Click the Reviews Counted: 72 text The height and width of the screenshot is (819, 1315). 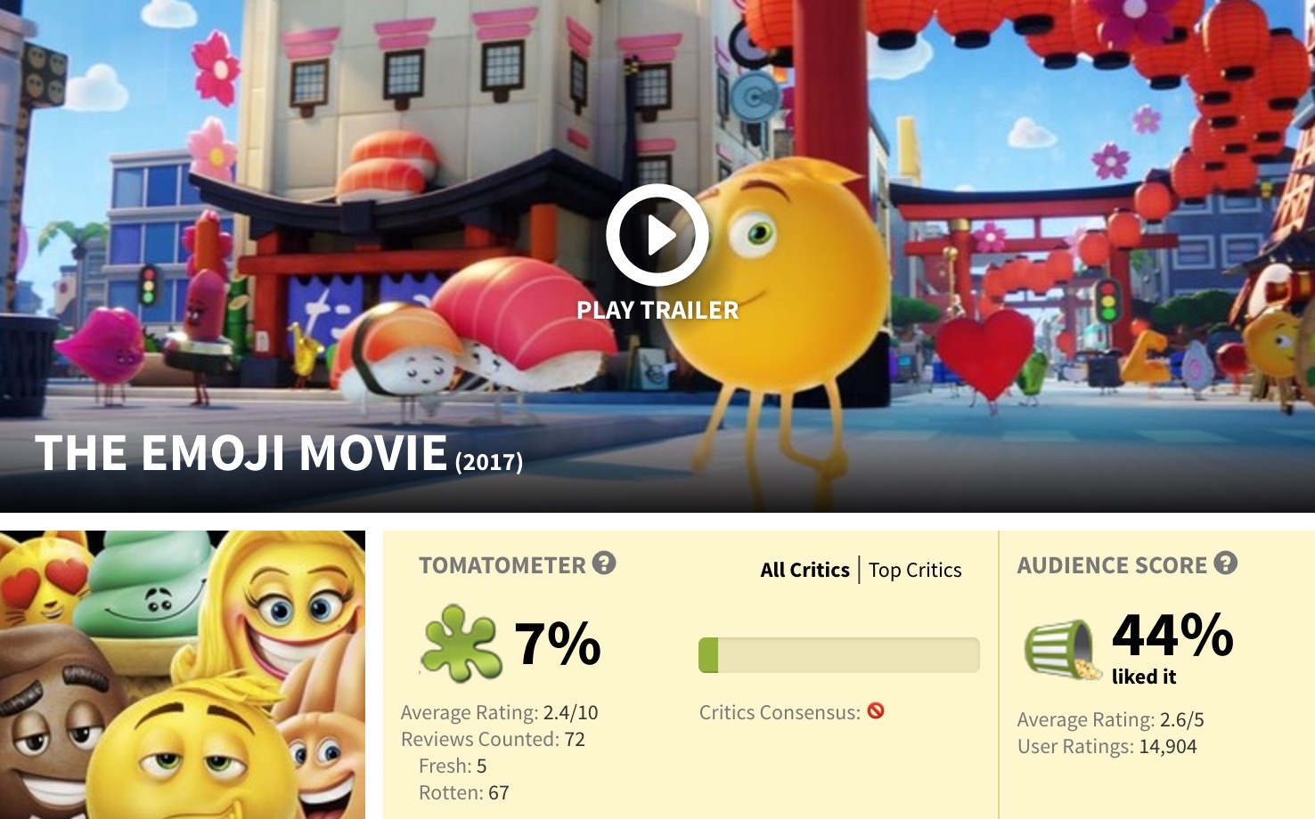pyautogui.click(x=493, y=739)
